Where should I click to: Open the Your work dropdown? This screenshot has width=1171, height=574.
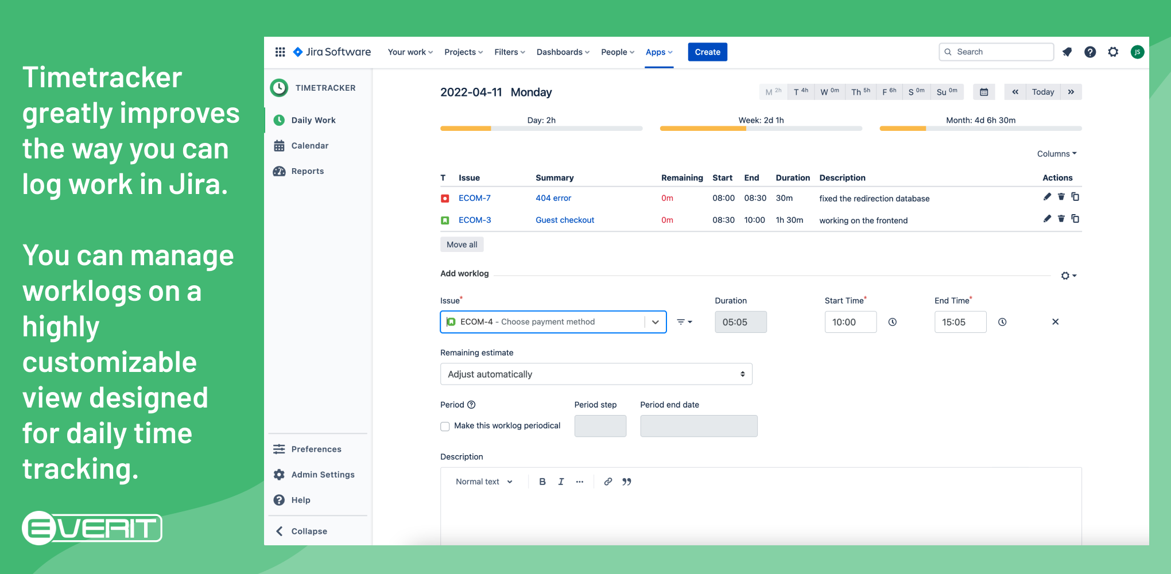tap(410, 52)
